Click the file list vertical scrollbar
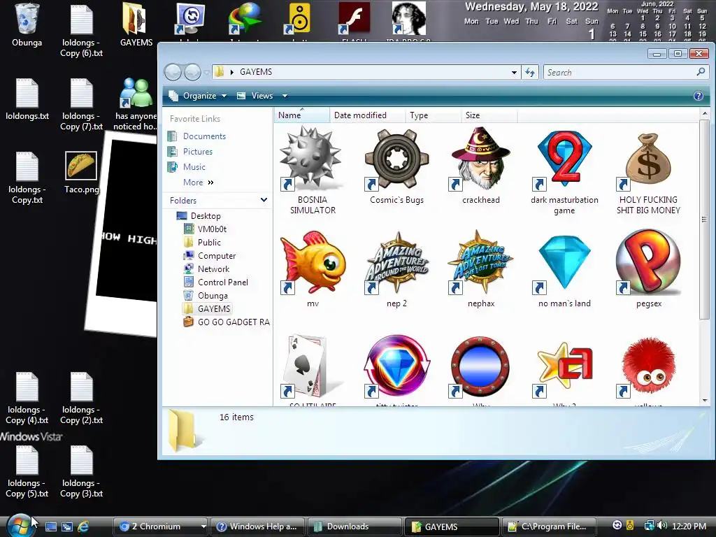 (x=705, y=219)
